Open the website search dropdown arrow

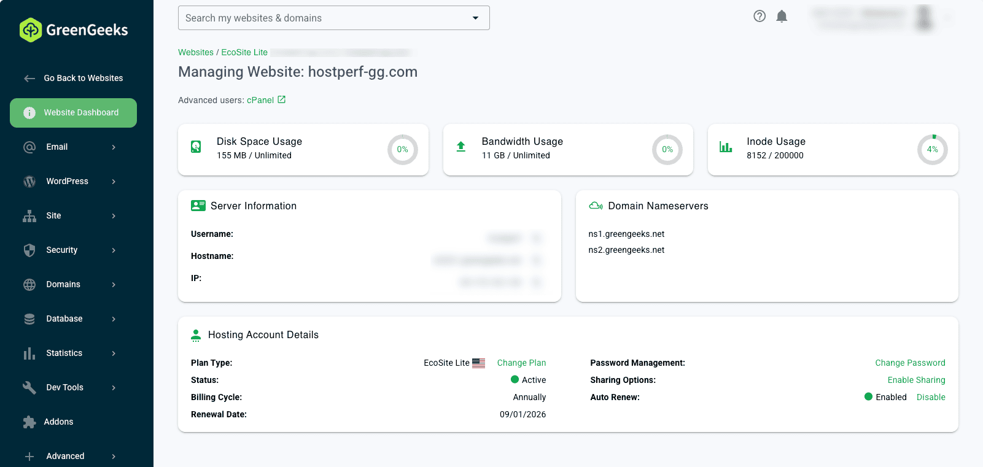pos(475,18)
